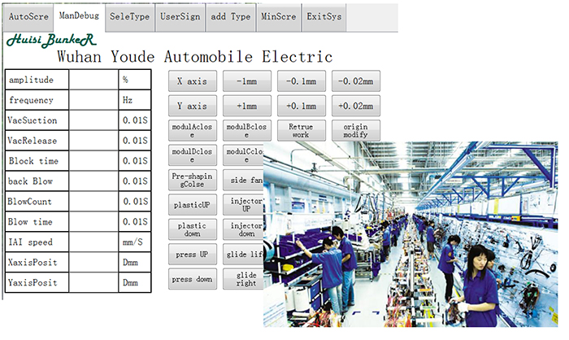569x340 pixels.
Task: Open the SeleType tab
Action: 129,16
